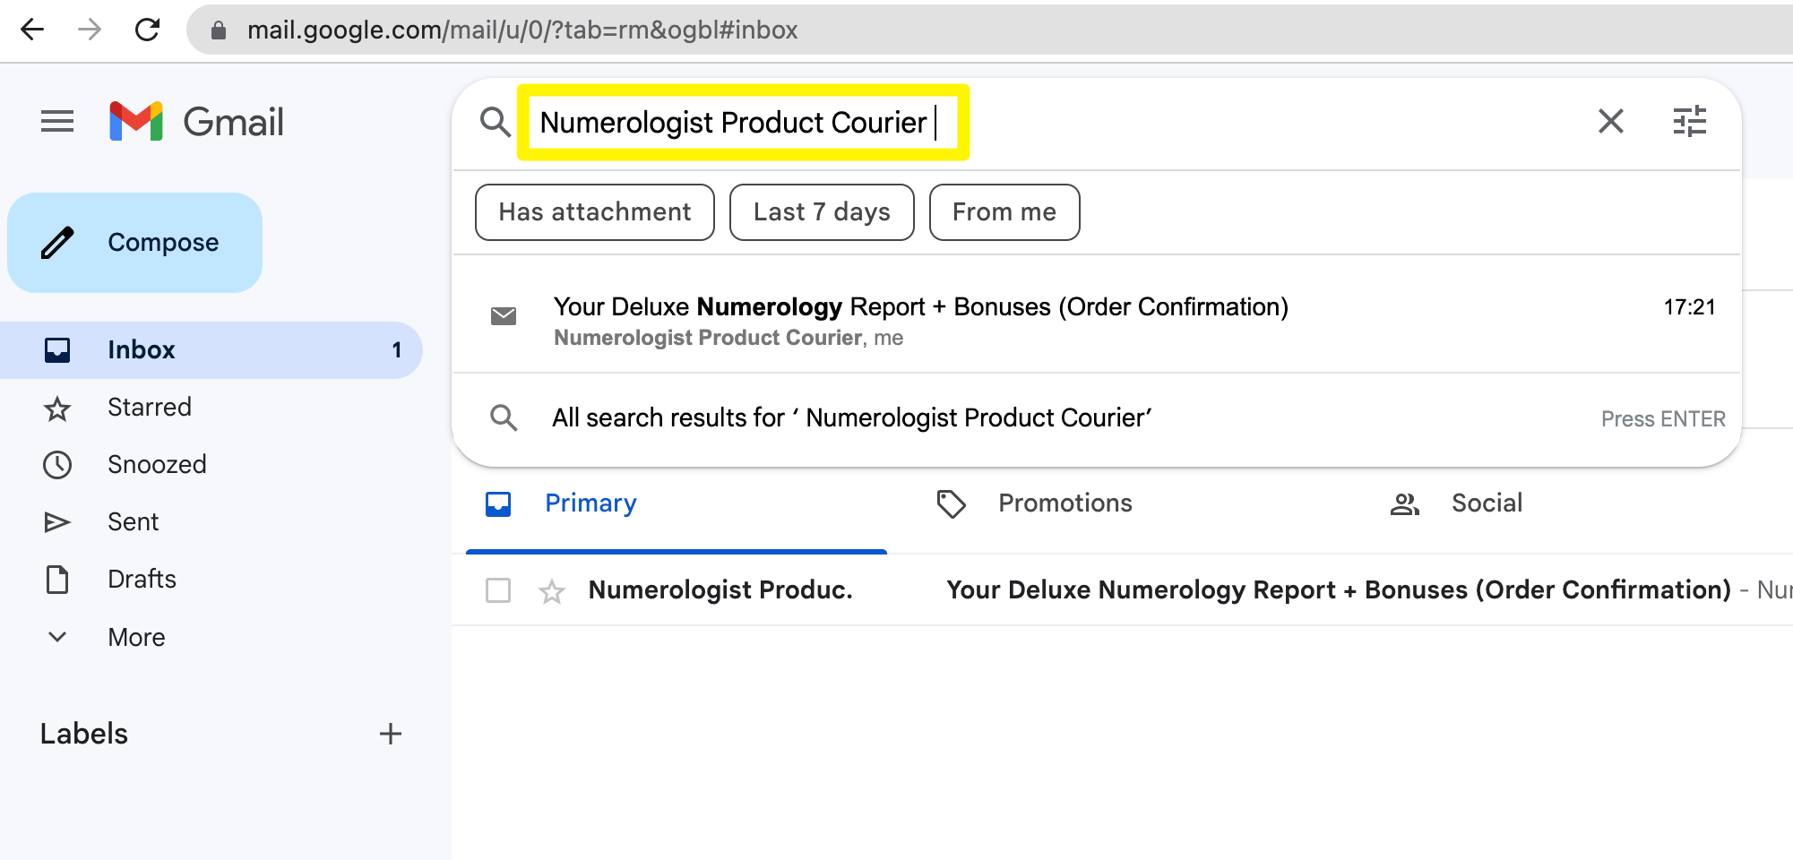The image size is (1793, 860).
Task: Click the search magnifier icon in search bar
Action: tap(495, 121)
